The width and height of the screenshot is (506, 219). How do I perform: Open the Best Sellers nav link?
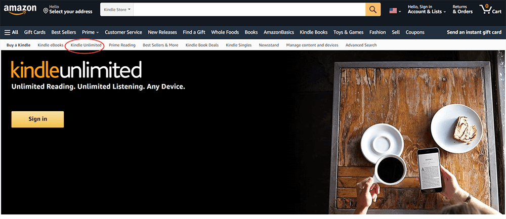[64, 32]
